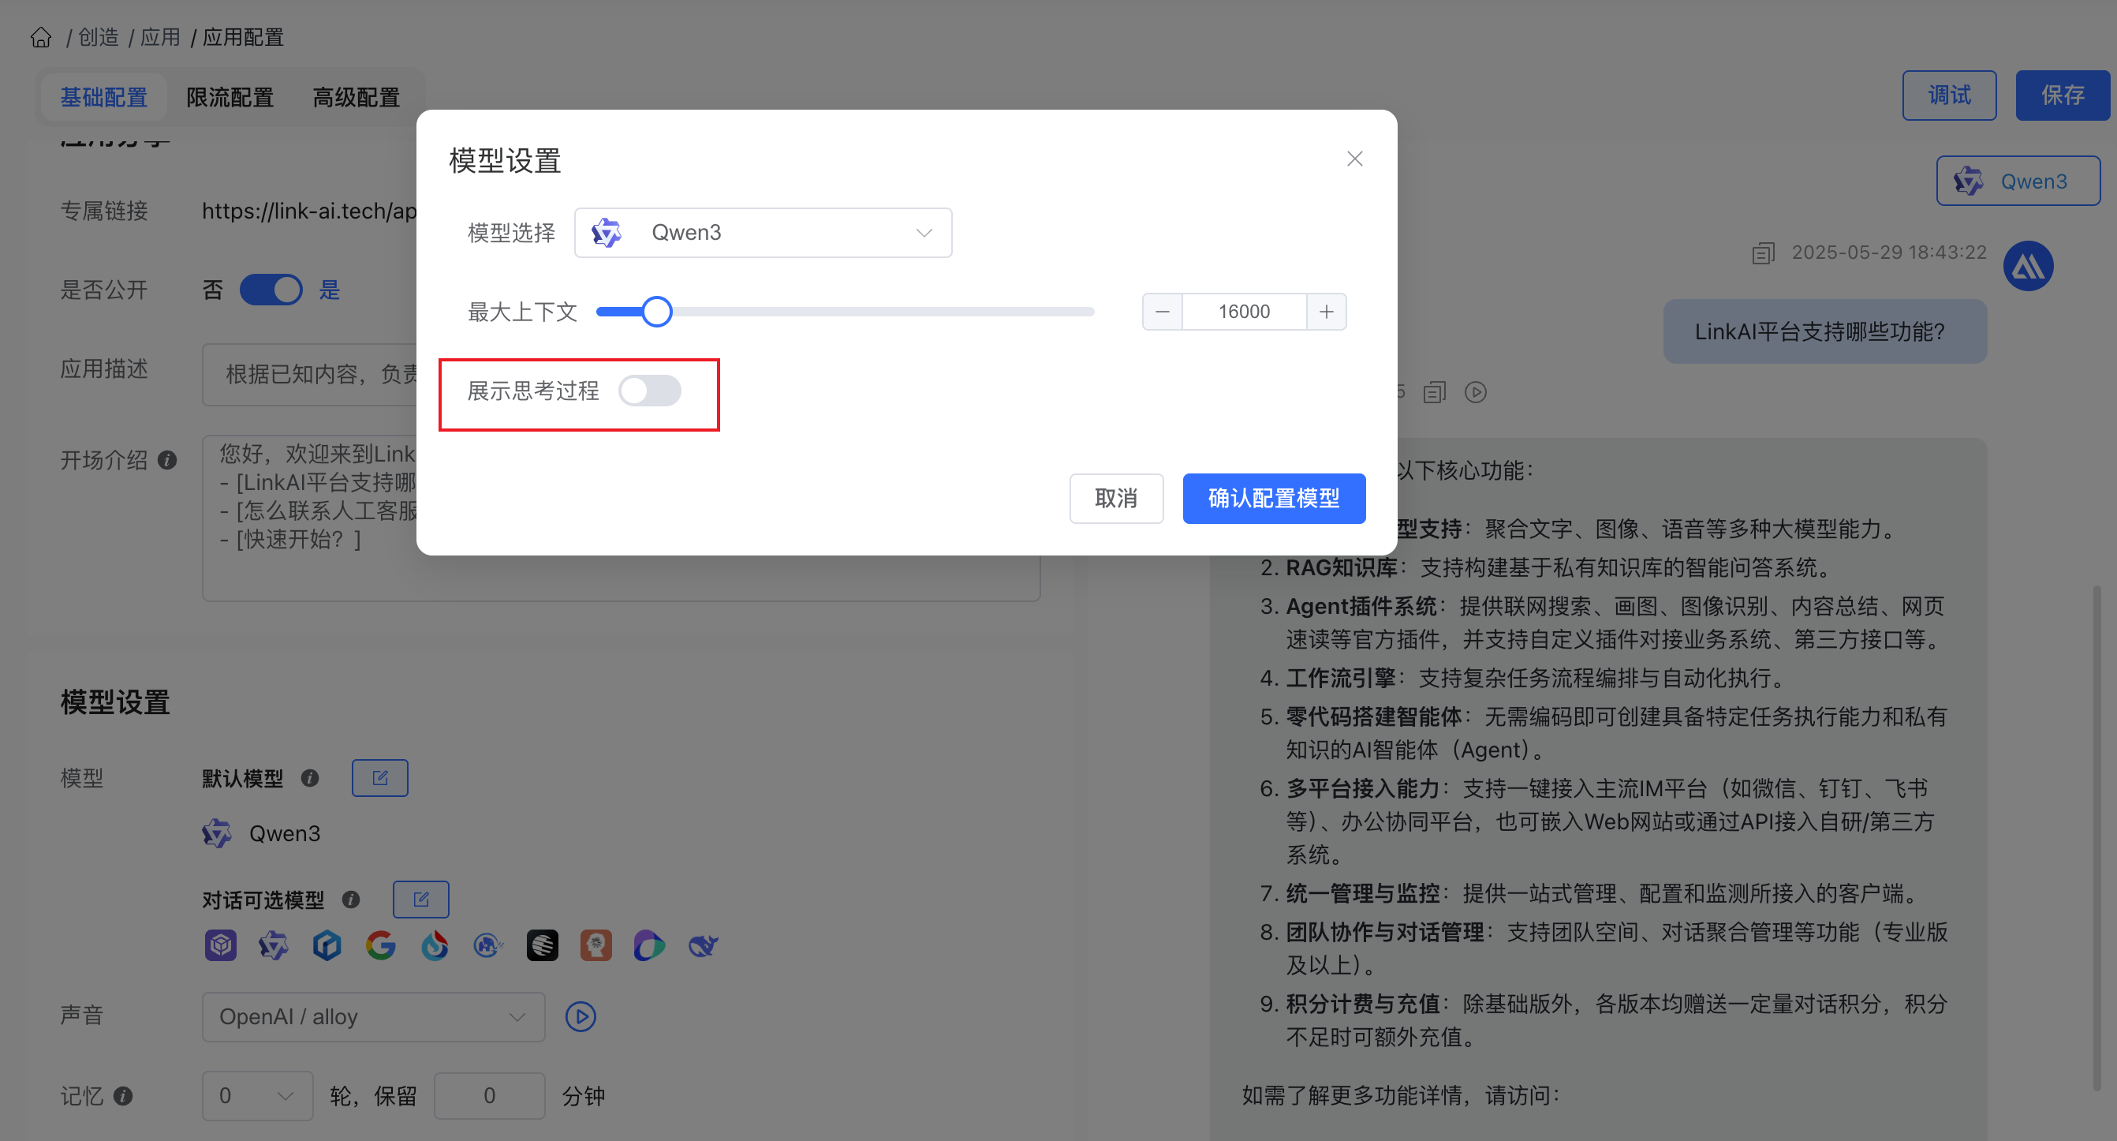Click the 调试 button
2117x1141 pixels.
[1949, 95]
